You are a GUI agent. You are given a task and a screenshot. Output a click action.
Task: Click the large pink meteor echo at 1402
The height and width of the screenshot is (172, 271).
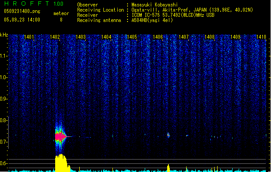coord(61,136)
